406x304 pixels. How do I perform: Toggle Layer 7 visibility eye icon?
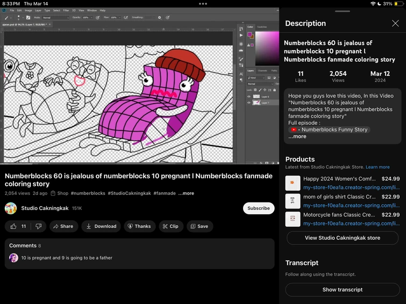249,103
